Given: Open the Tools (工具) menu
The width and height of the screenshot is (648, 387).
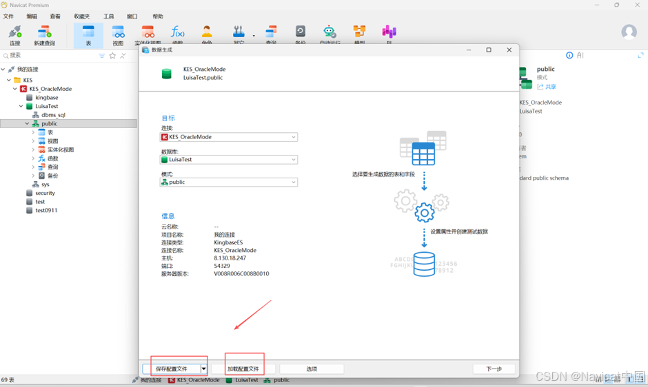Looking at the screenshot, I should pyautogui.click(x=109, y=16).
